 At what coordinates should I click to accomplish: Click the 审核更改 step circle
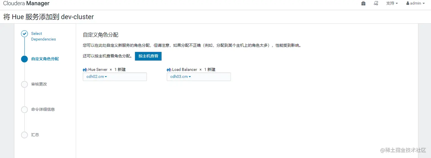[x=25, y=84]
